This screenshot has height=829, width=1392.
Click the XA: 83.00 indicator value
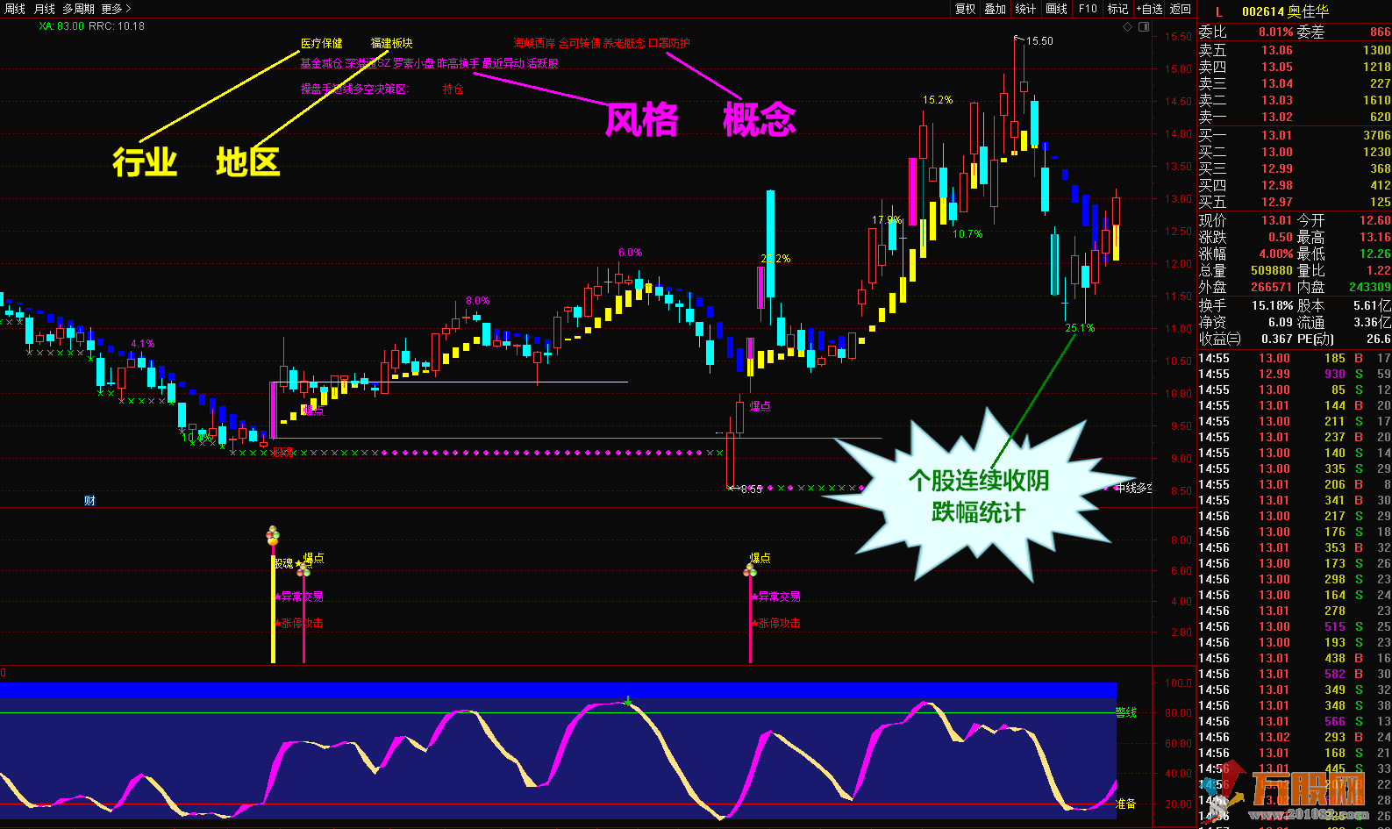pos(61,26)
